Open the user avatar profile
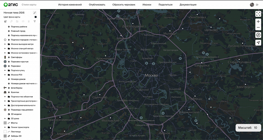263x140 pixels. pos(252,5)
